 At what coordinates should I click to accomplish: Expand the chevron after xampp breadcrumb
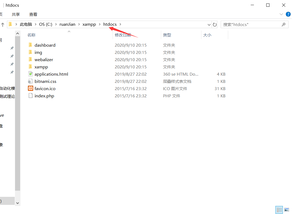pos(100,24)
